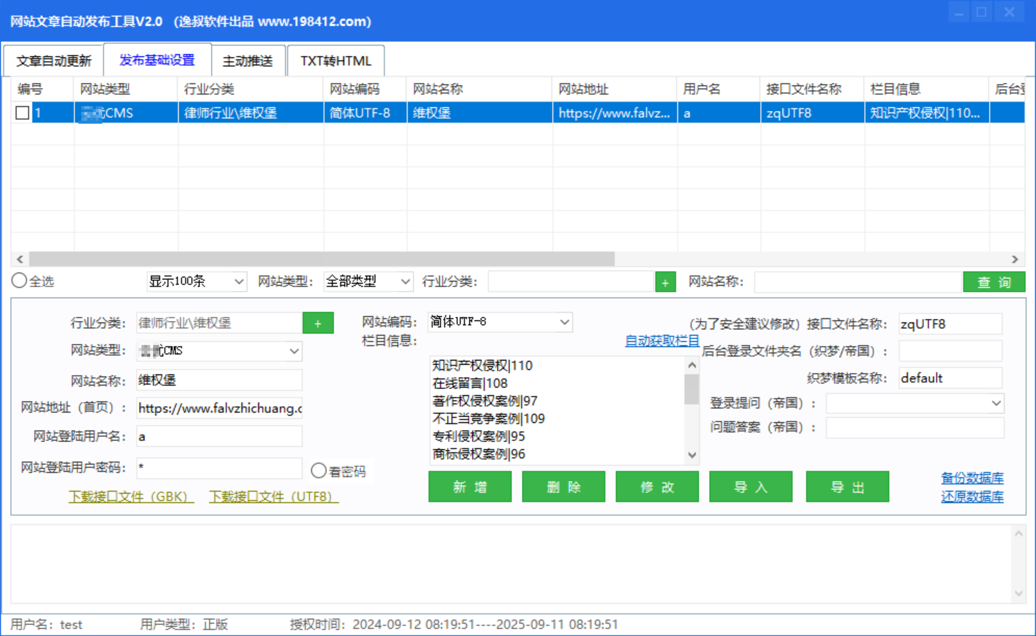Screen dimensions: 1036x636
Task: Go to the TXT转HTML tab
Action: click(335, 61)
